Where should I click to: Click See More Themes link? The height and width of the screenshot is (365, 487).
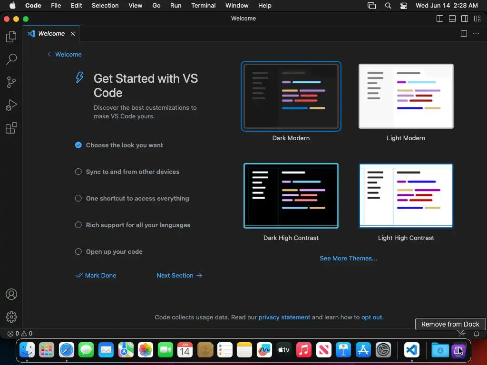point(349,258)
